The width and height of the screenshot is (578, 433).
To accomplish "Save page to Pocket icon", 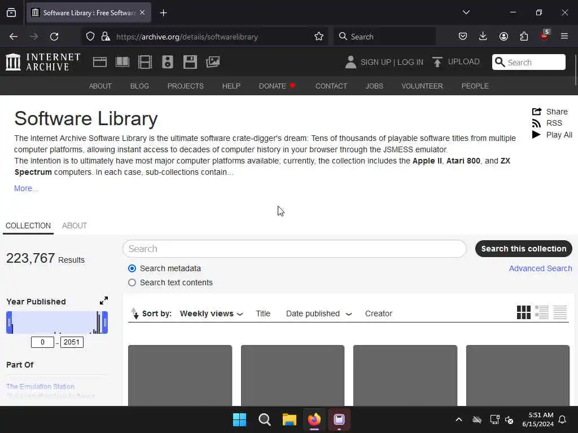I will 463,36.
